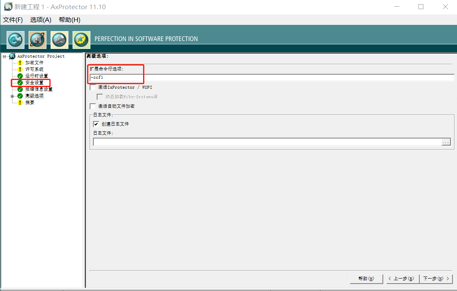The width and height of the screenshot is (457, 291).
Task: Select AxProtector Project root label
Action: (x=41, y=56)
